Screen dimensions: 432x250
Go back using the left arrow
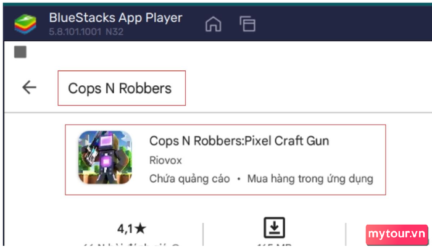[29, 88]
